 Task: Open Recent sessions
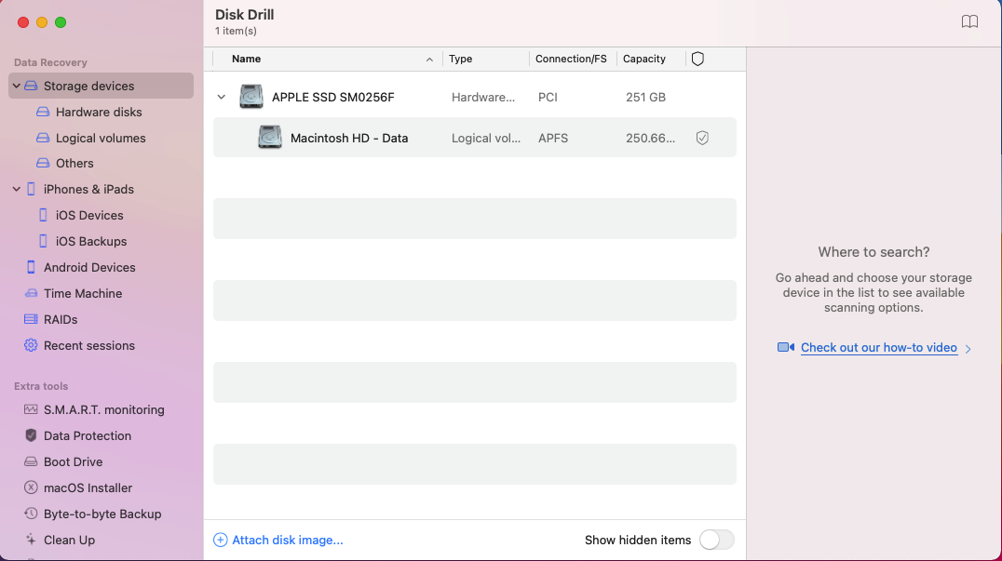[x=89, y=345]
